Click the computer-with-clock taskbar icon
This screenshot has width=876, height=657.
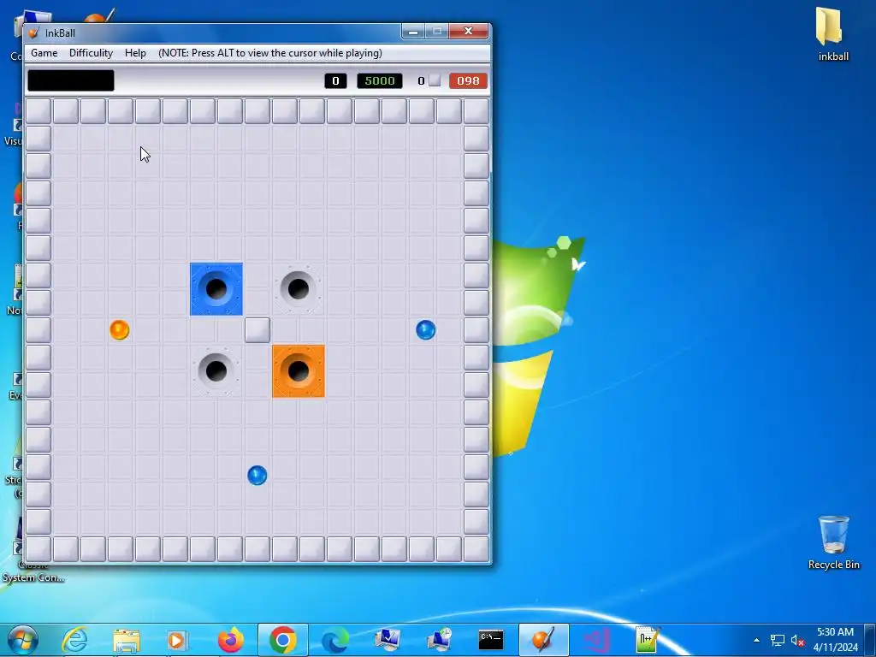pos(439,640)
